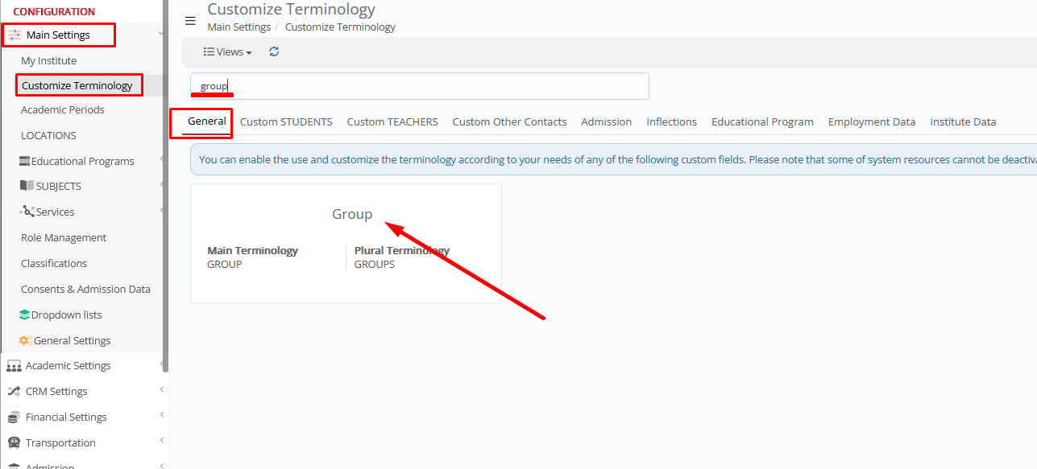Select the Employment Data tab
This screenshot has height=469, width=1037.
coord(869,121)
